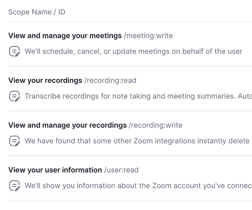The height and width of the screenshot is (210, 252).
Task: Click the 'We'll schedule, cancel, or update meetings' description
Action: [x=134, y=52]
